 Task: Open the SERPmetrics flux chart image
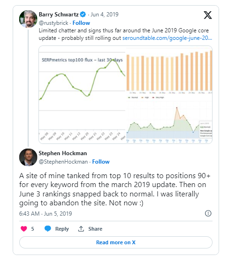pyautogui.click(x=82, y=95)
